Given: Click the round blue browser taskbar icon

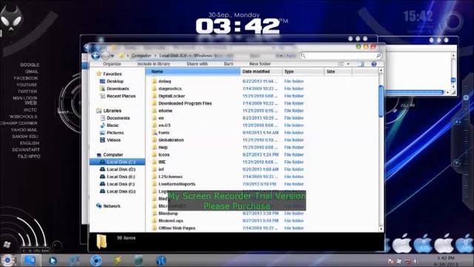Looking at the screenshot, I should [96, 260].
